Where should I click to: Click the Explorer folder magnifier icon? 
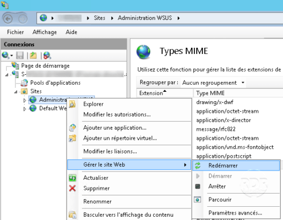click(x=72, y=104)
